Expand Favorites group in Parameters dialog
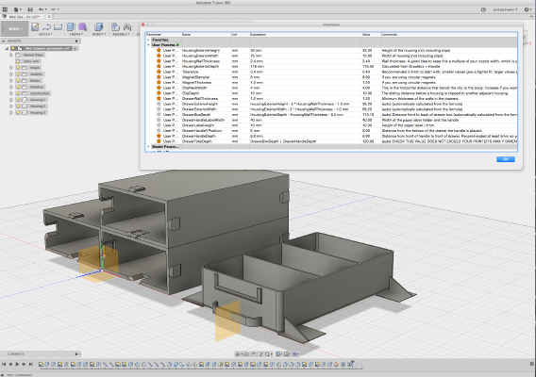Viewport: 536px width, 377px height. pyautogui.click(x=149, y=40)
